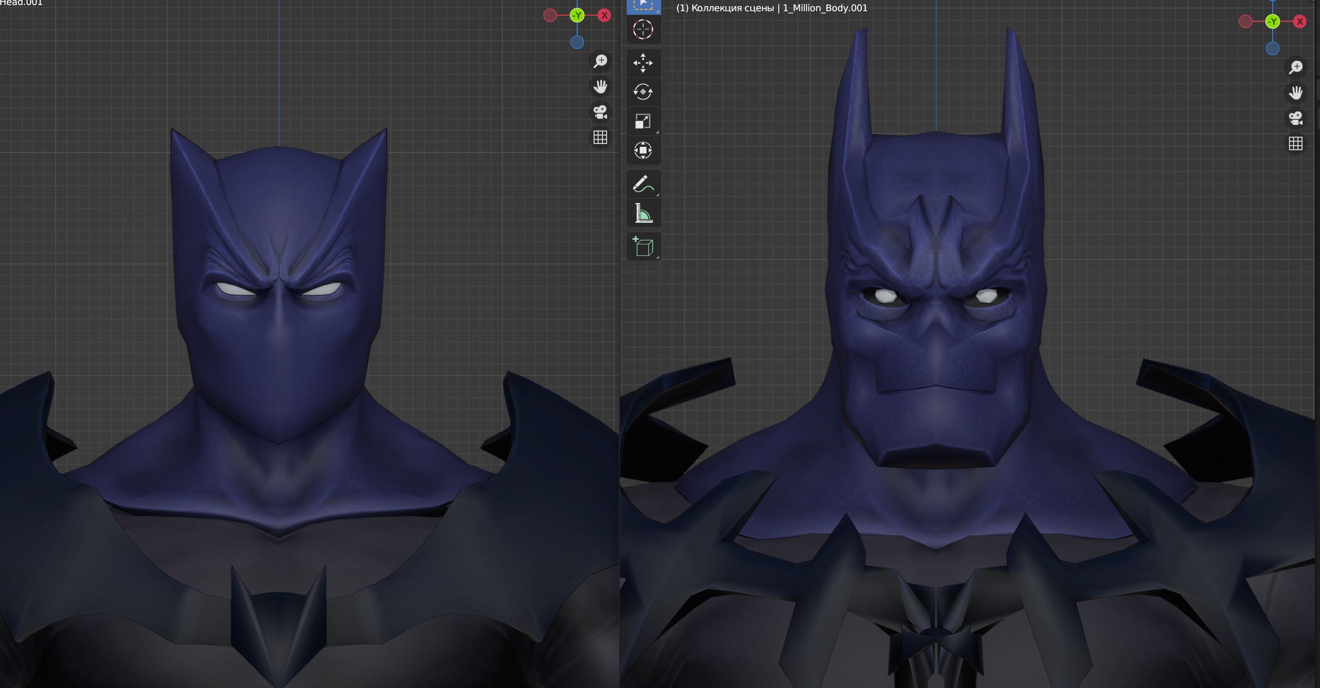
Task: Click the pan hand icon in the right viewport
Action: [1296, 92]
